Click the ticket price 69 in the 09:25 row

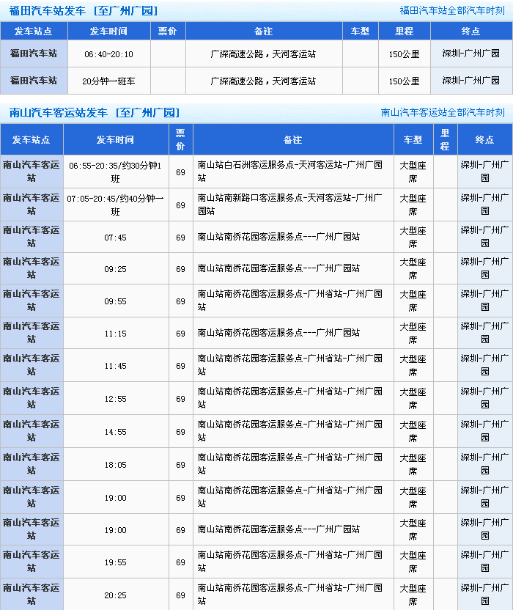[x=180, y=269]
